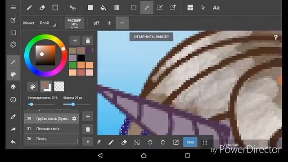Set shade in the saturation square
The height and width of the screenshot is (162, 288).
pyautogui.click(x=45, y=55)
